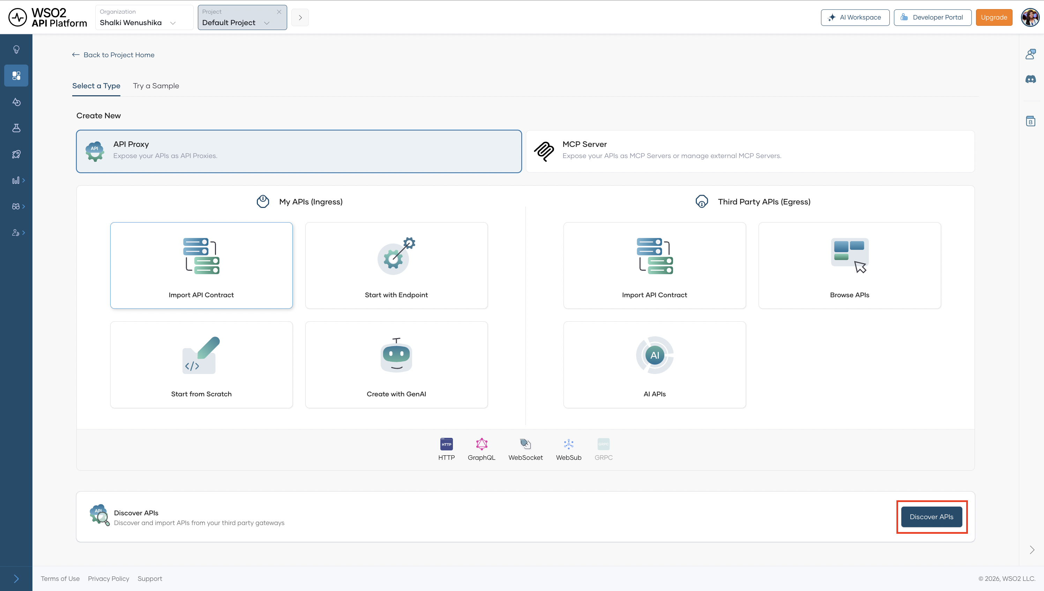Open the binoculars observability sidebar icon
Image resolution: width=1044 pixels, height=591 pixels.
[16, 207]
